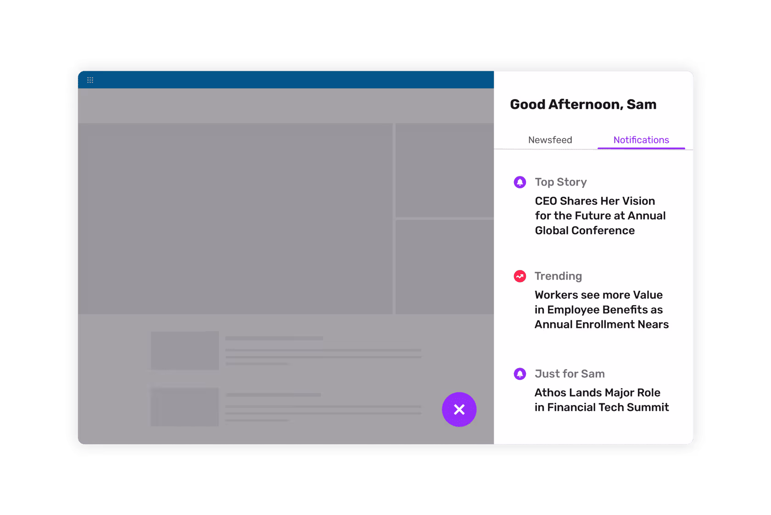Close the panel with purple X button
771x515 pixels.
(x=459, y=409)
